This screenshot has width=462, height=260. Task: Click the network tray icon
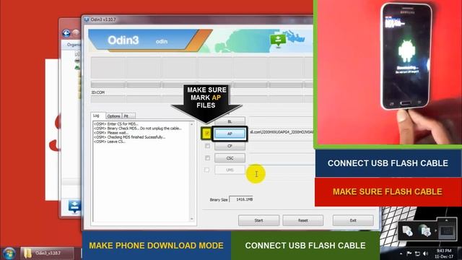click(x=417, y=253)
